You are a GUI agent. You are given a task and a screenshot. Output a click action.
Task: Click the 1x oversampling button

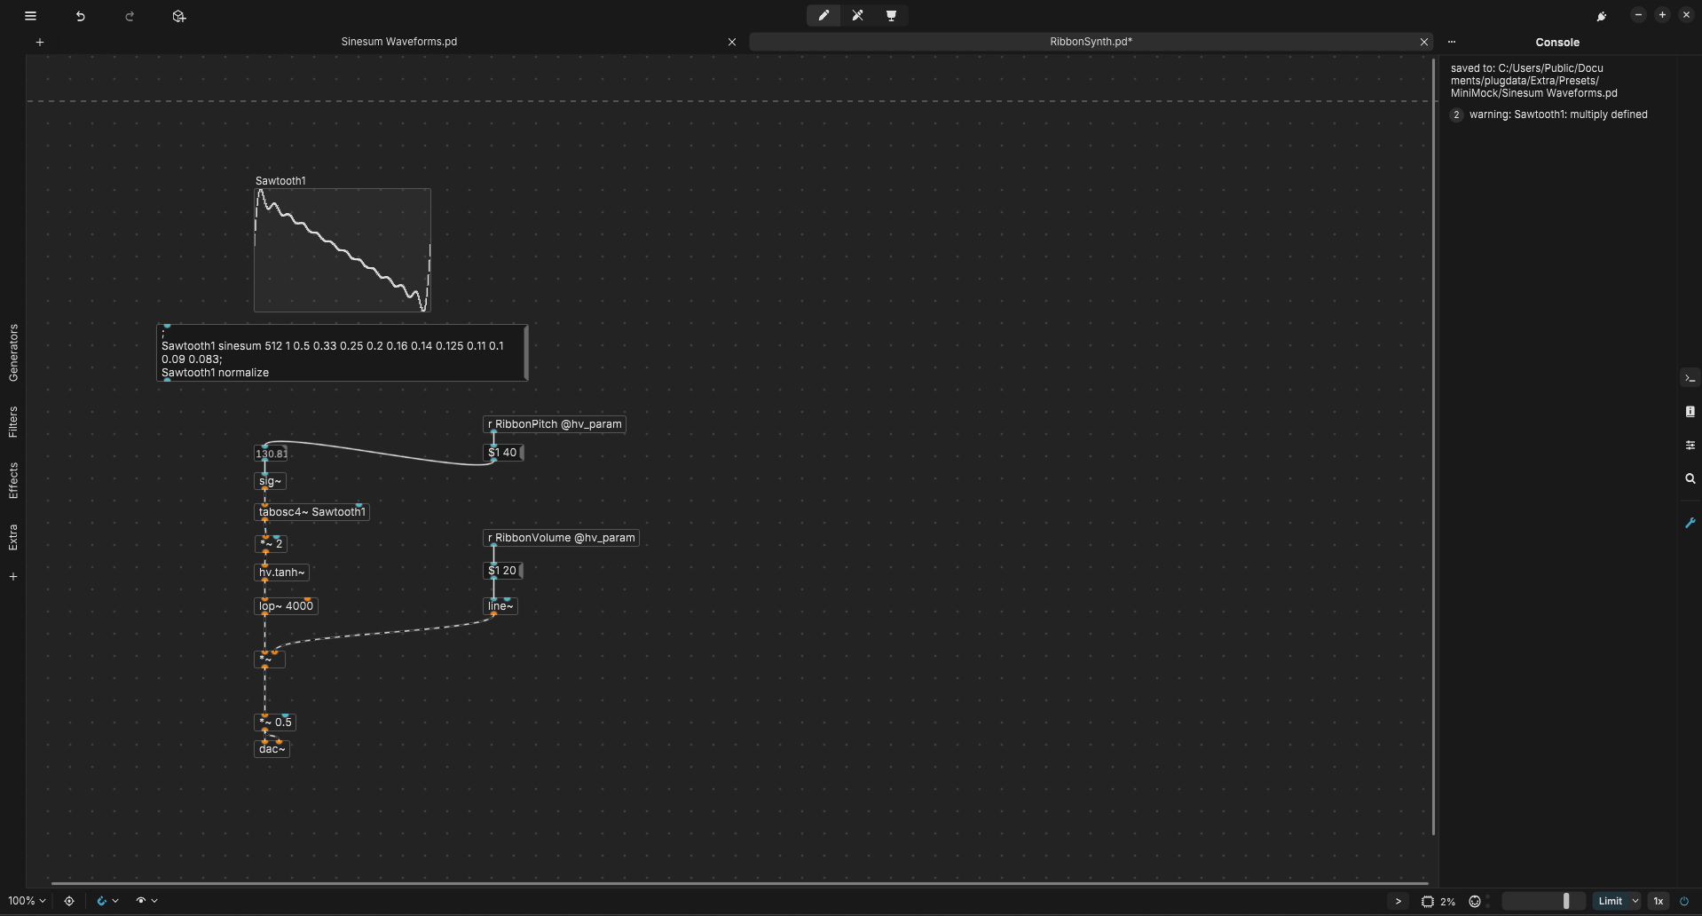1658,901
